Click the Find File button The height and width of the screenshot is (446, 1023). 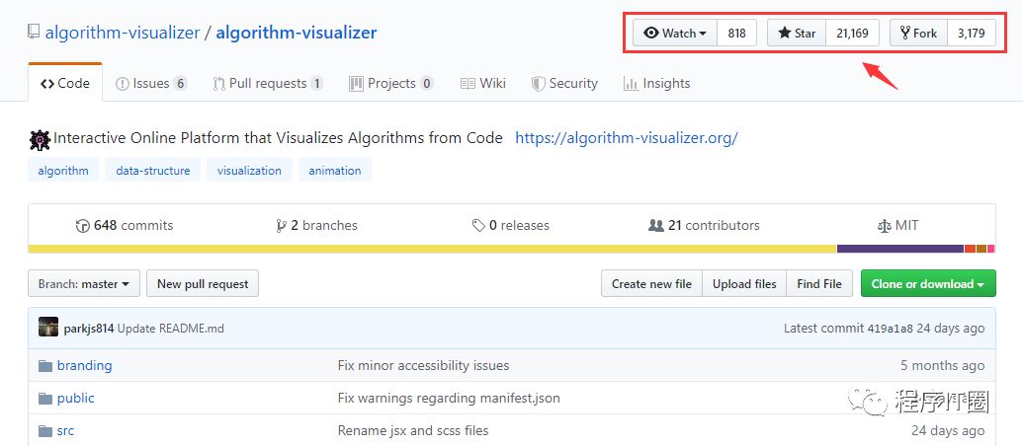(x=819, y=284)
